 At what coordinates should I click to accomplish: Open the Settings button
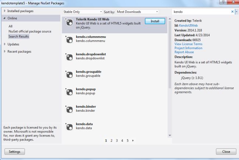point(14,152)
